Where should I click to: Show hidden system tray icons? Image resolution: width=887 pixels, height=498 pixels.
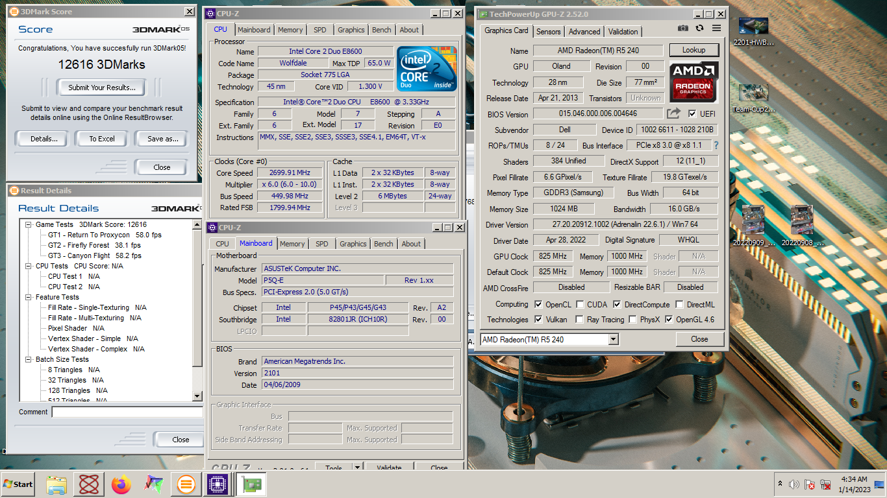pos(779,484)
